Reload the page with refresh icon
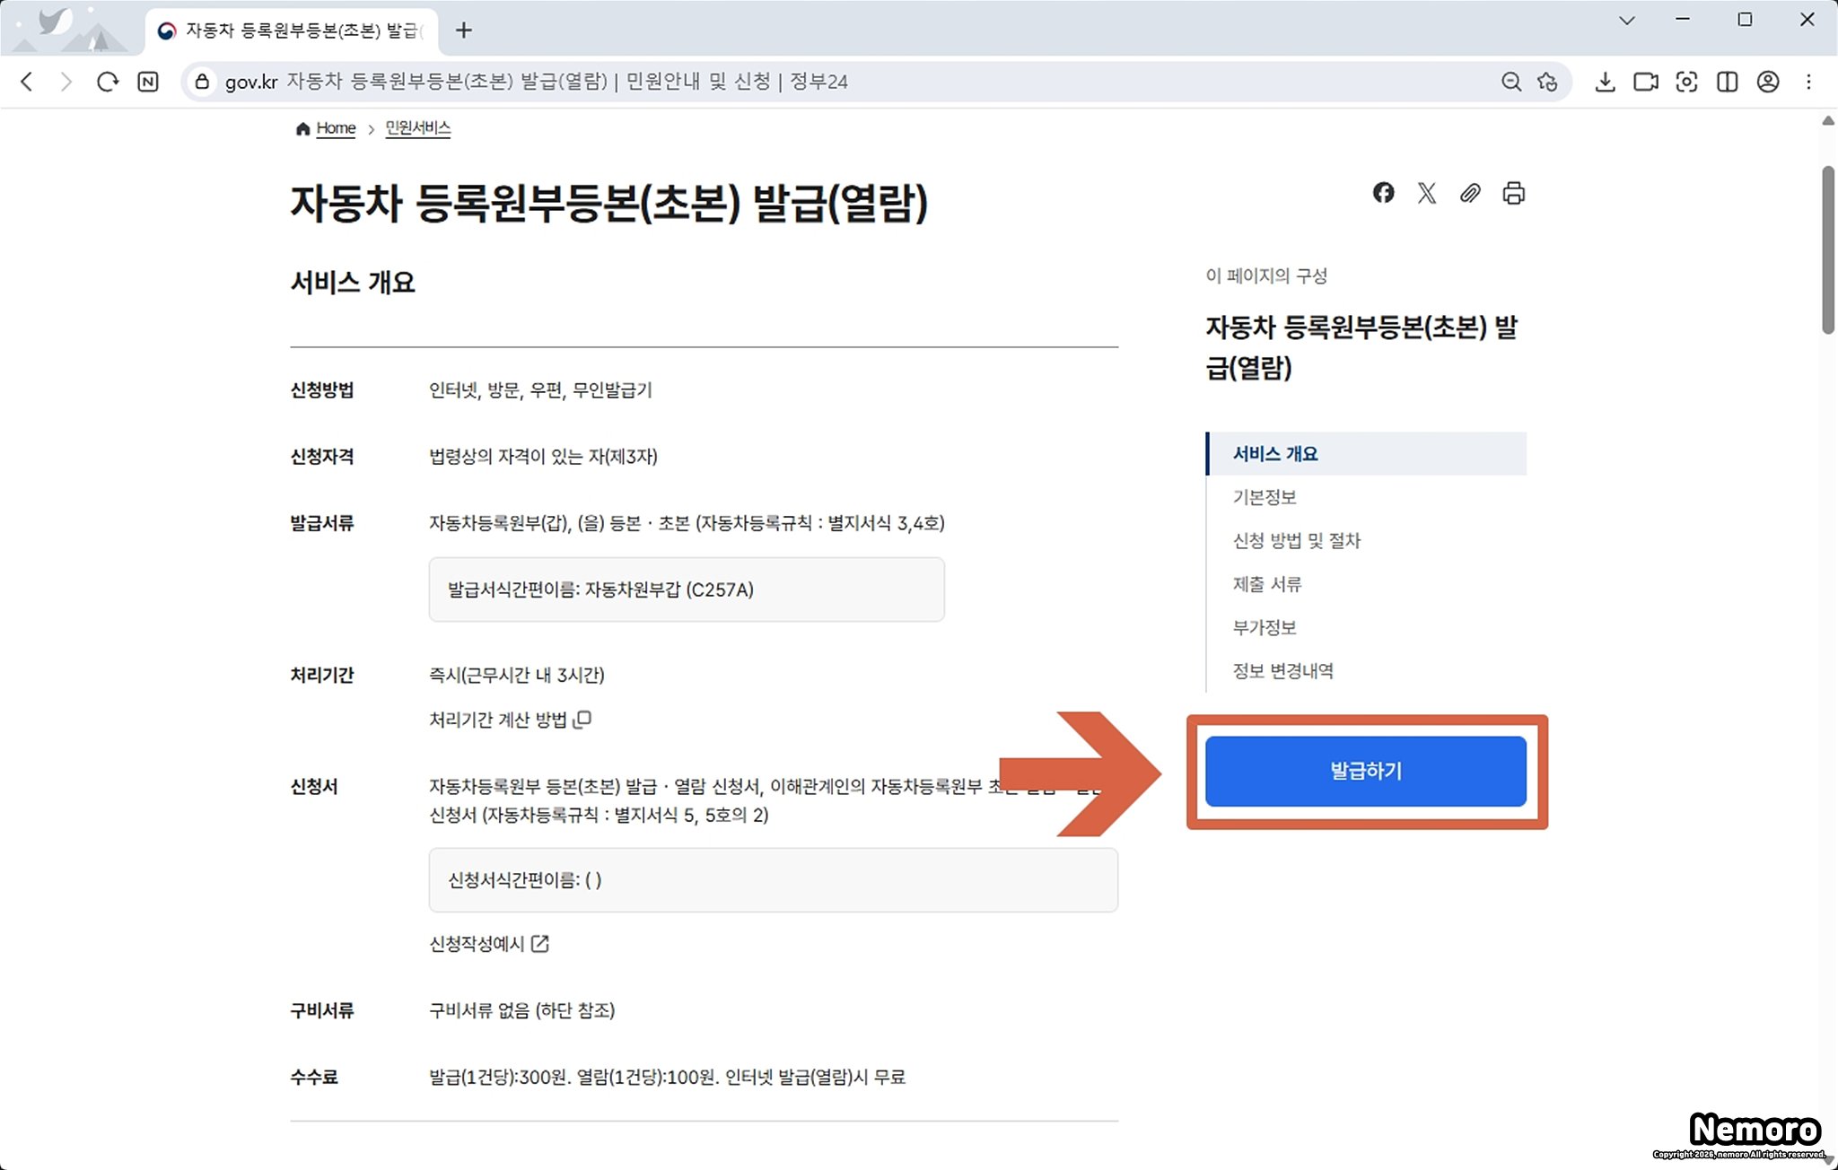 (x=108, y=82)
